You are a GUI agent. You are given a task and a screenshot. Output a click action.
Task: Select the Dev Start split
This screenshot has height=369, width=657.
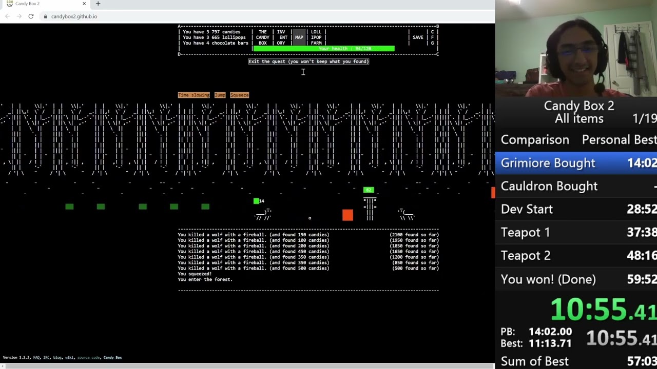pyautogui.click(x=576, y=209)
